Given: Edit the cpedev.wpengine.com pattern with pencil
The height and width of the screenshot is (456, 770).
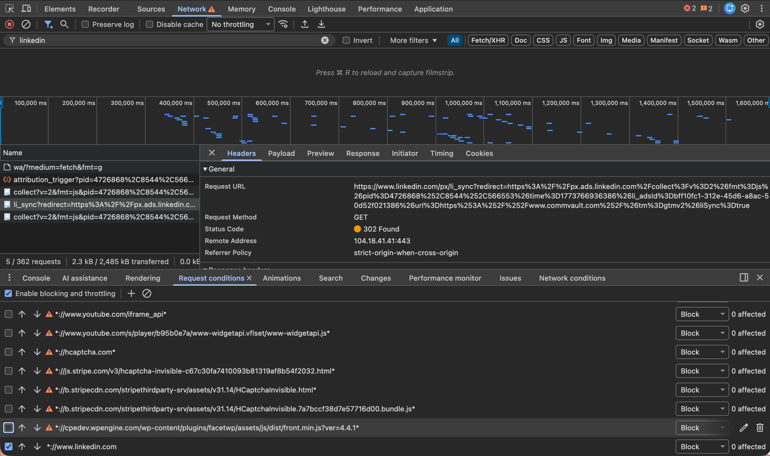Looking at the screenshot, I should tap(743, 427).
